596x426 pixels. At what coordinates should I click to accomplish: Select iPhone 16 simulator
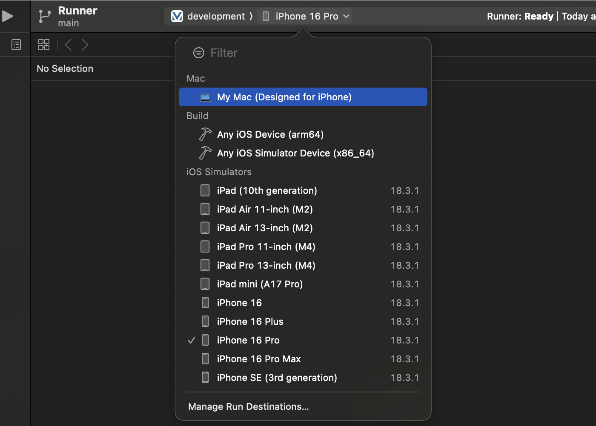(303, 303)
